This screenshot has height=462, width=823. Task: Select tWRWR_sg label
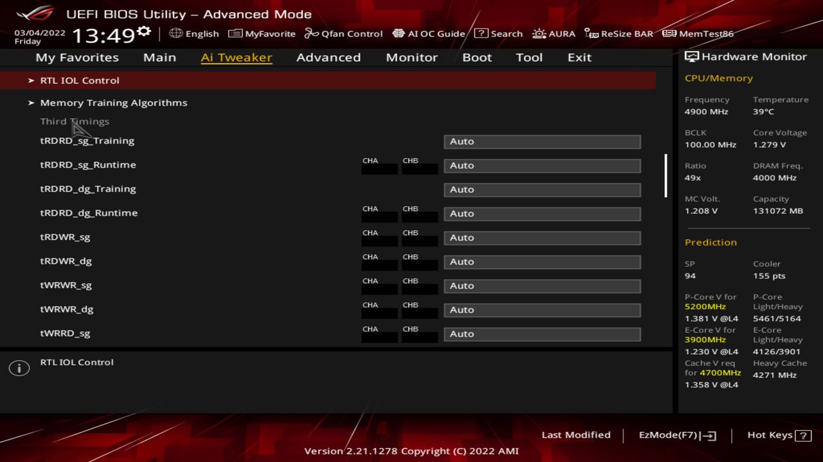pos(66,285)
